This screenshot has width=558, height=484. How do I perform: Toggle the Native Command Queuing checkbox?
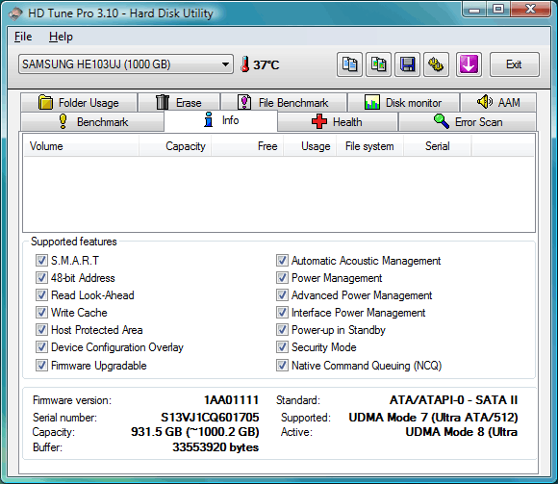(x=282, y=365)
